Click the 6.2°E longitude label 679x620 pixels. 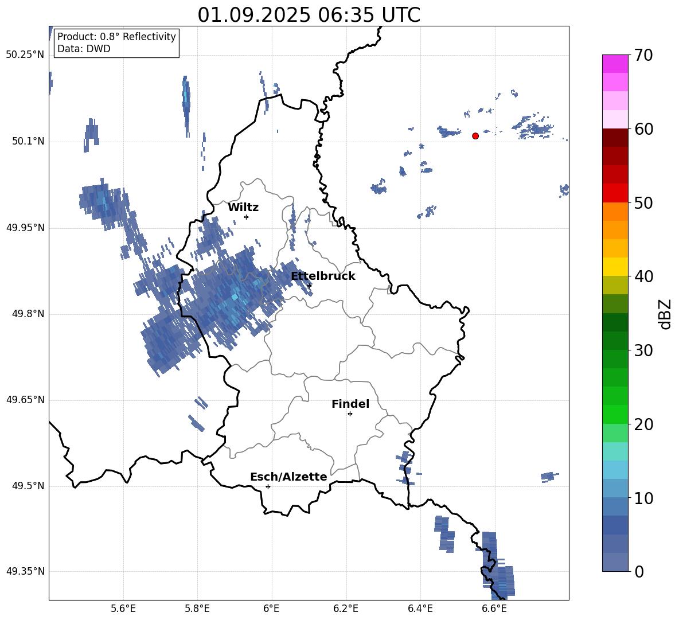346,609
